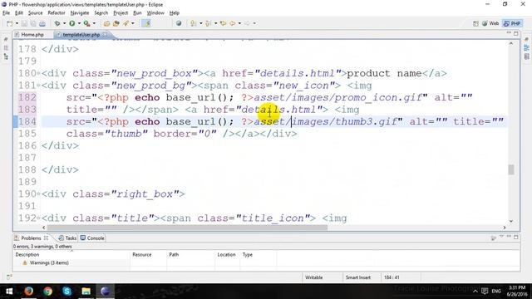Open the Previous Annotation dropdown arrow
Viewport: 532px width, 299px height.
pyautogui.click(x=215, y=23)
